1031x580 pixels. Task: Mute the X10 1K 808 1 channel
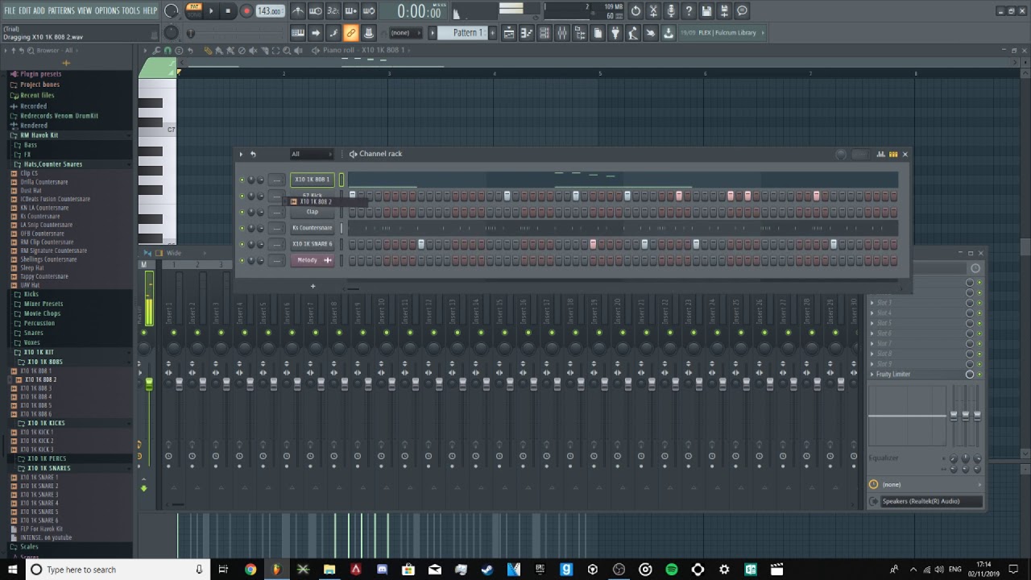[x=242, y=180]
